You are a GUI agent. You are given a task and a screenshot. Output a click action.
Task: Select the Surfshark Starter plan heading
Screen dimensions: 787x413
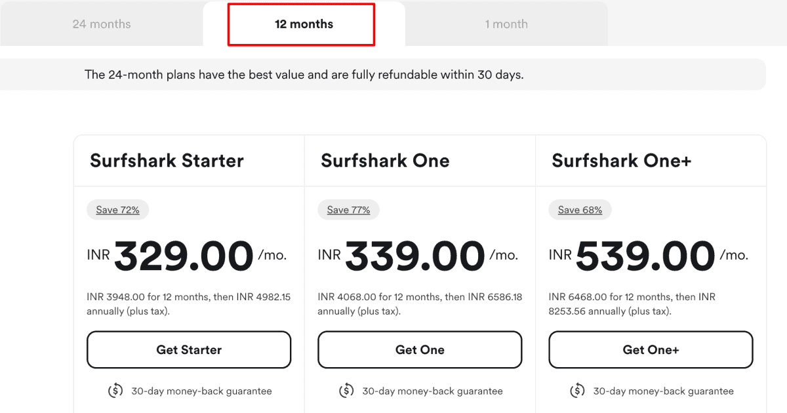(x=167, y=161)
